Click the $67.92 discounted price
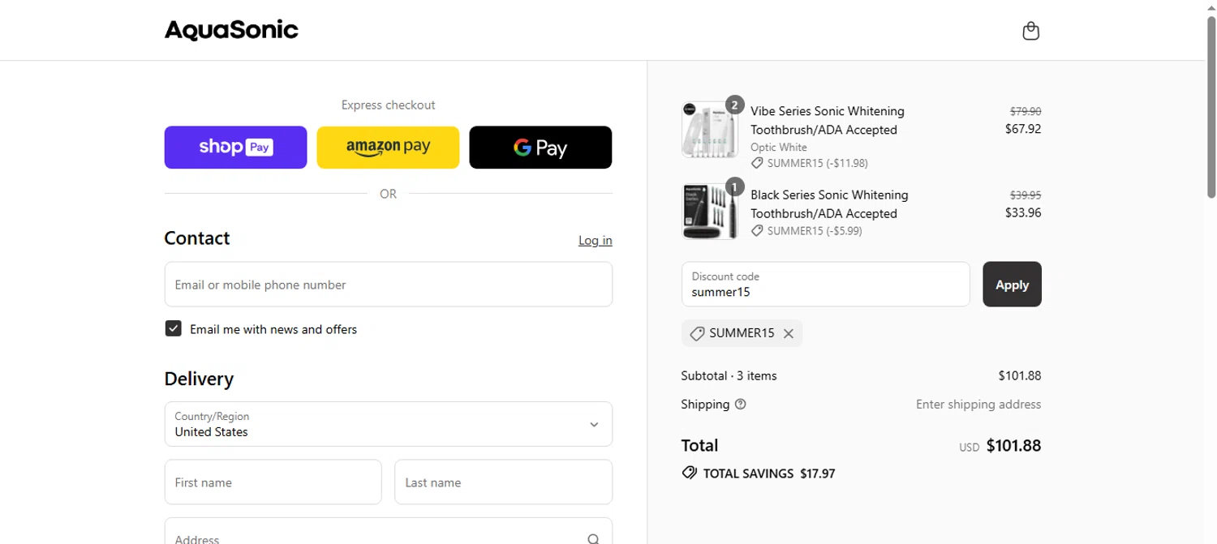This screenshot has height=544, width=1217. click(x=1023, y=129)
